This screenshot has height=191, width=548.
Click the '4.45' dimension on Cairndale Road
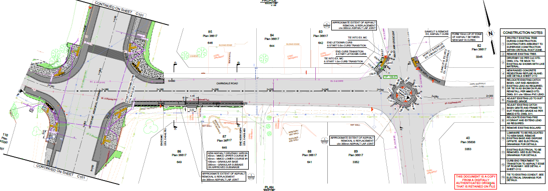coord(192,96)
